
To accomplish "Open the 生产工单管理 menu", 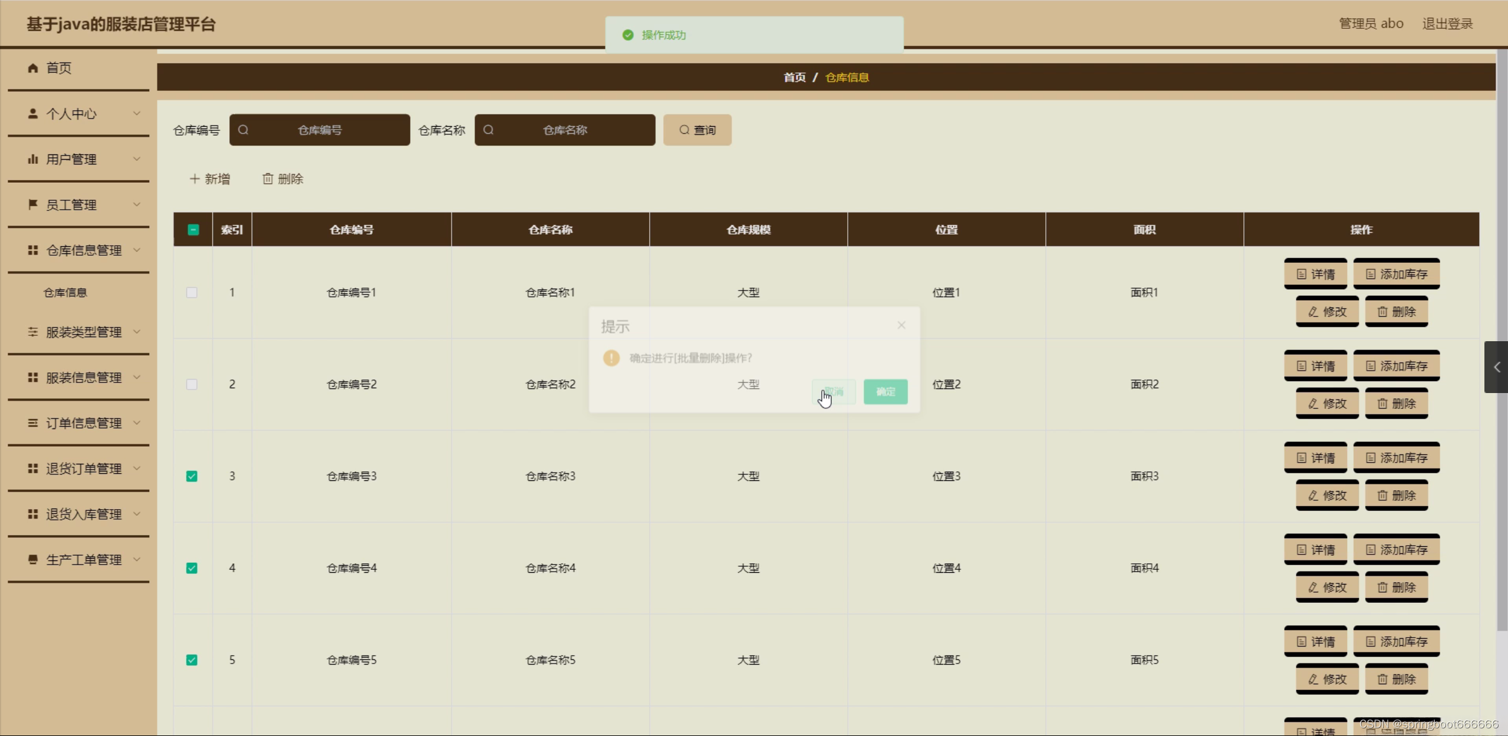I will point(83,560).
